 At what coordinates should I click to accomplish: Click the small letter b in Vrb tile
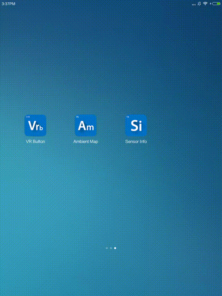click(x=41, y=128)
